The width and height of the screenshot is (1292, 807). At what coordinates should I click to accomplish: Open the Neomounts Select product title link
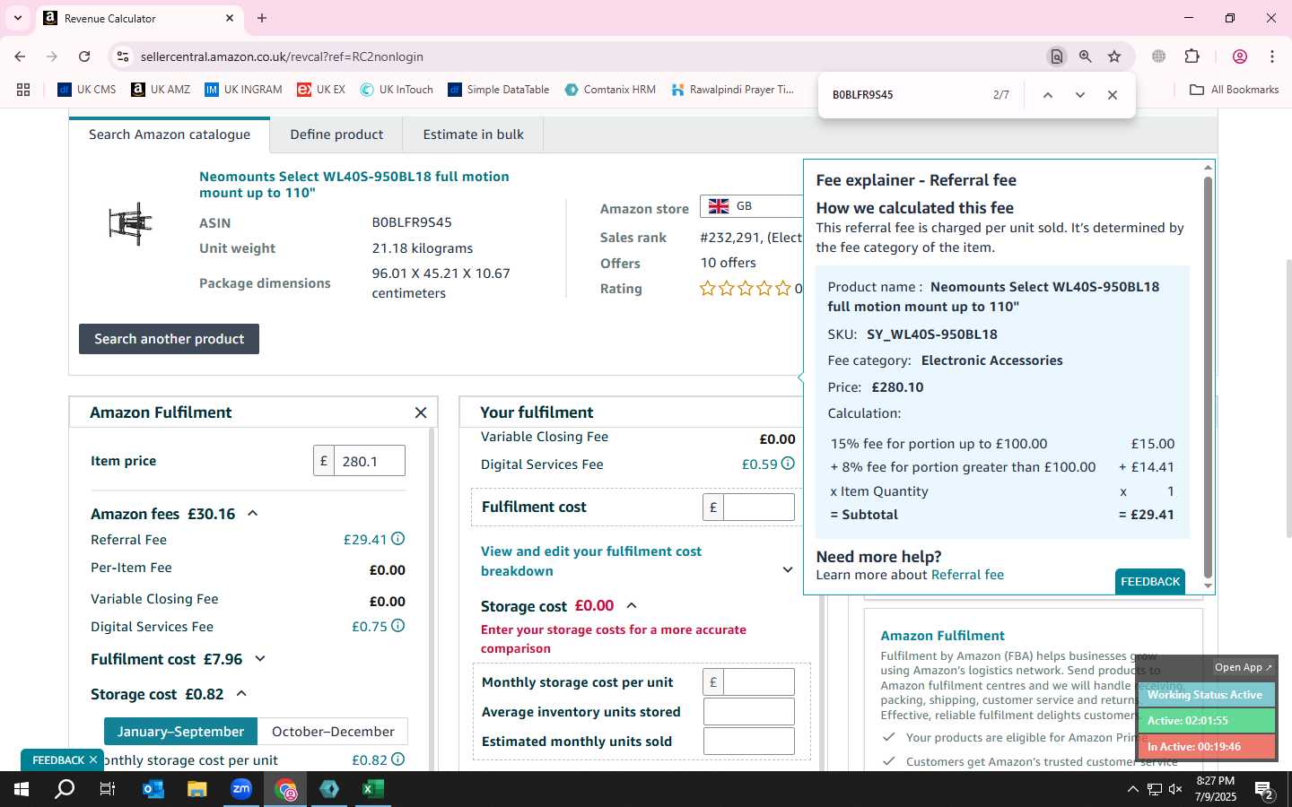click(354, 185)
